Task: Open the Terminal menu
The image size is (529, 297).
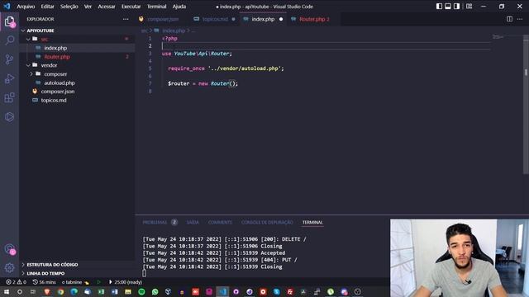Action: pyautogui.click(x=156, y=7)
